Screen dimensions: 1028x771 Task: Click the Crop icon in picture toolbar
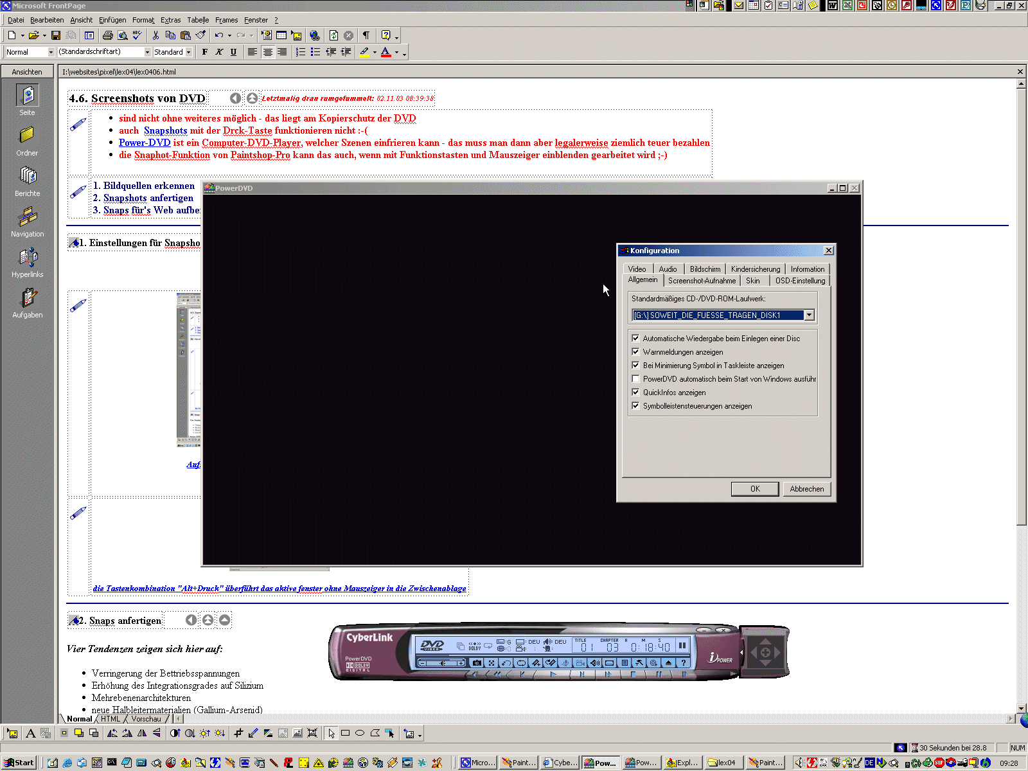click(x=238, y=733)
